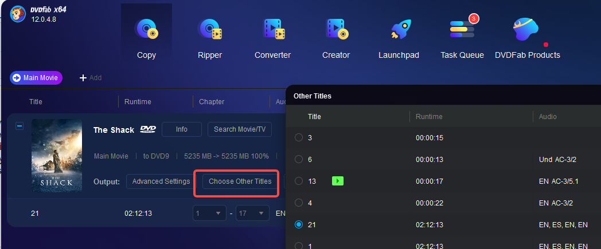The width and height of the screenshot is (601, 249).
Task: Click title number 21 in main list
Action: (x=34, y=213)
